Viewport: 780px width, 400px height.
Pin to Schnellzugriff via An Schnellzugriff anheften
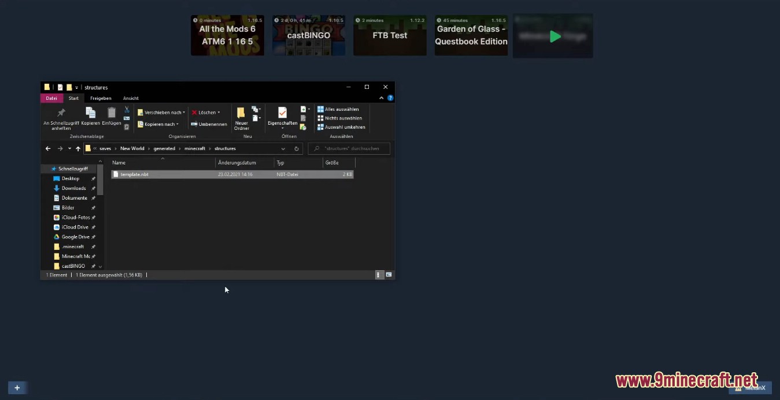(x=61, y=118)
